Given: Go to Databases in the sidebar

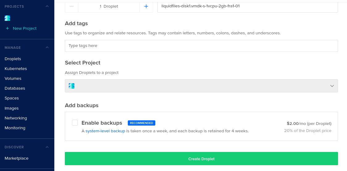Looking at the screenshot, I should point(15,88).
